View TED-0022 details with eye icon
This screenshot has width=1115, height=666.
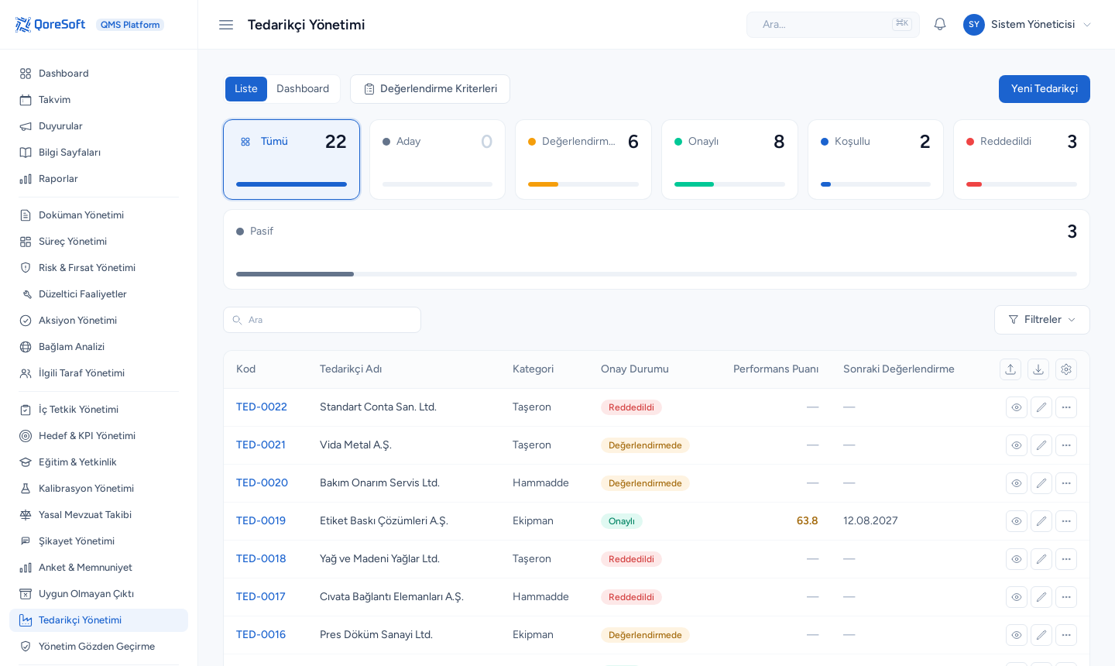click(x=1017, y=407)
